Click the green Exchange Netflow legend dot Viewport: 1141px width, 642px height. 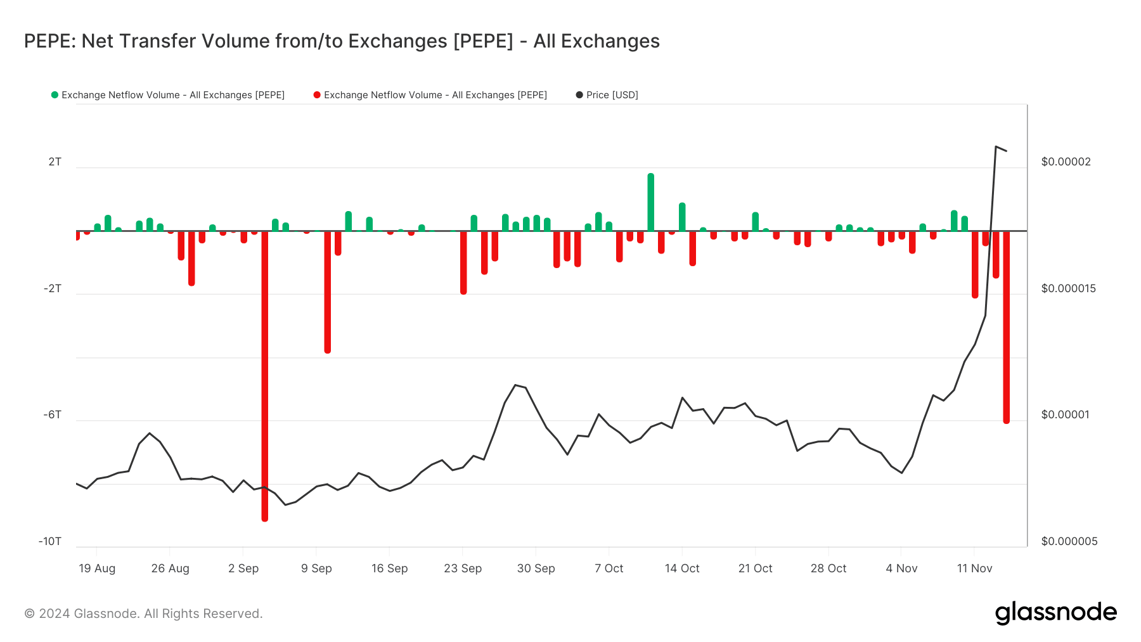[55, 95]
